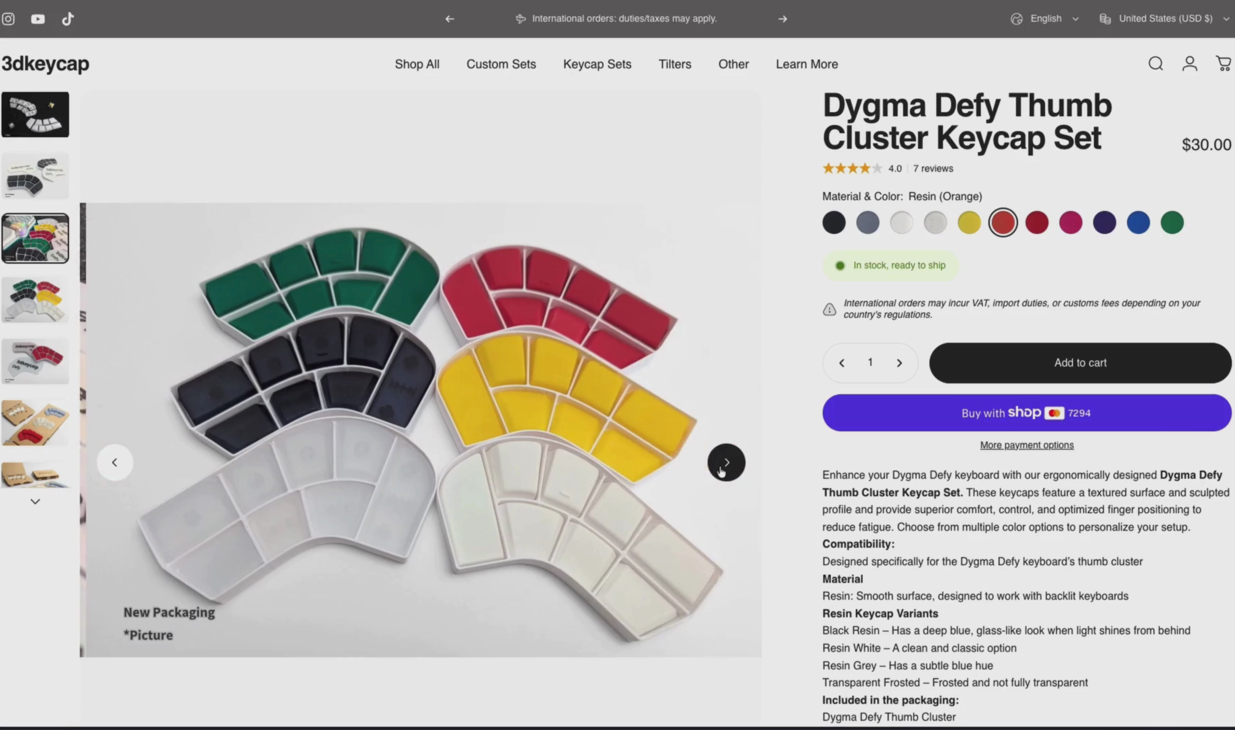The image size is (1235, 730).
Task: Expand the English language dropdown
Action: pos(1045,19)
